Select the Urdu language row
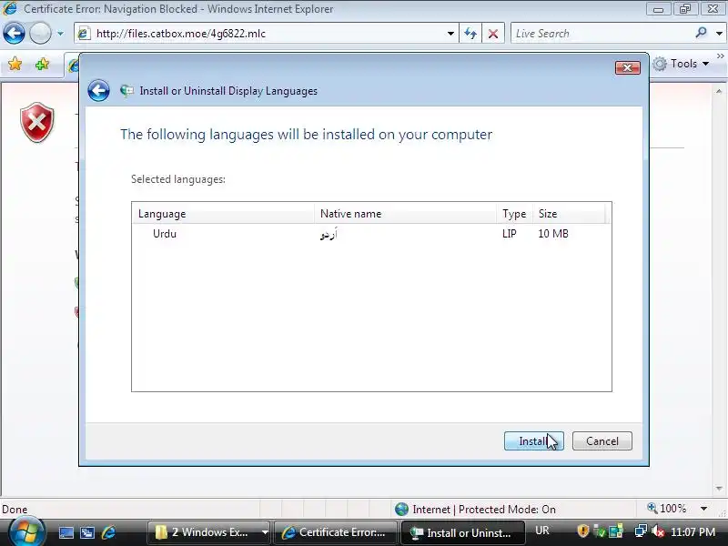 point(371,234)
